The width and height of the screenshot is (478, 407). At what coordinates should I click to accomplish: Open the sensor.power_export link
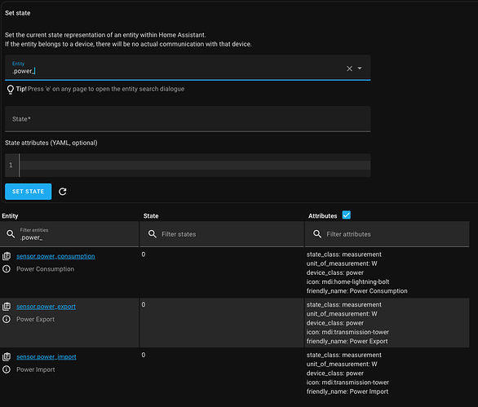pyautogui.click(x=46, y=307)
